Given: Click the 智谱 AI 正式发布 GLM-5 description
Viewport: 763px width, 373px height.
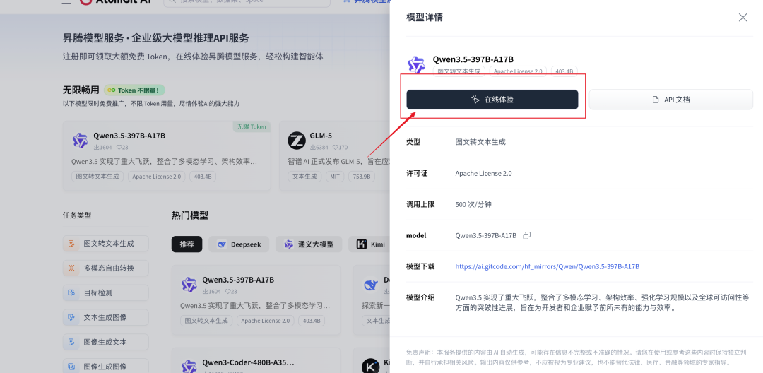Looking at the screenshot, I should (338, 161).
